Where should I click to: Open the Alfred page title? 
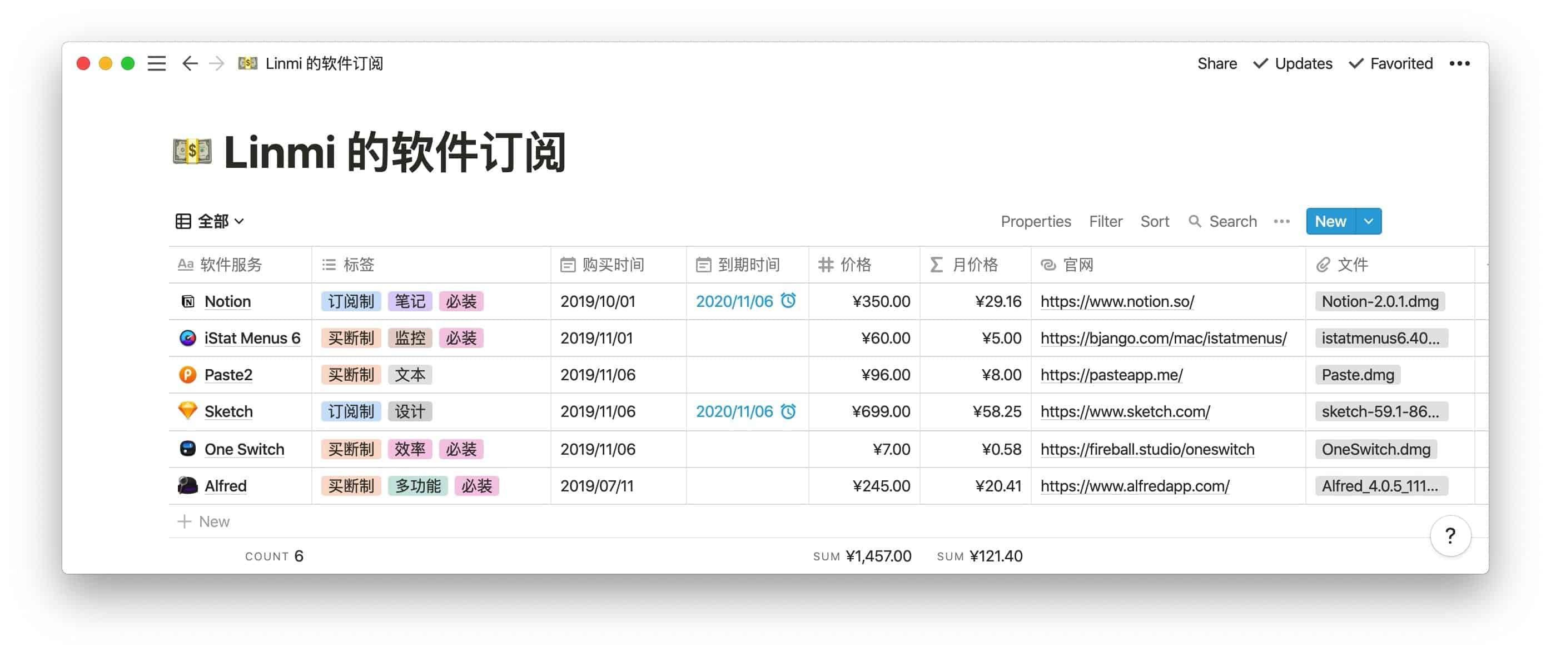click(x=225, y=485)
